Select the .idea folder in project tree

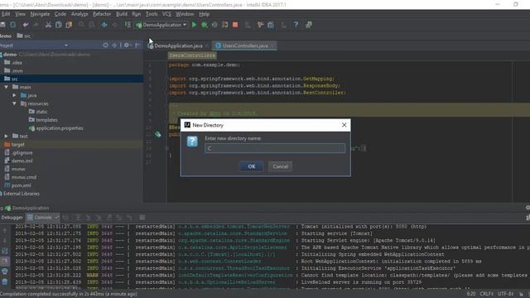coord(17,63)
